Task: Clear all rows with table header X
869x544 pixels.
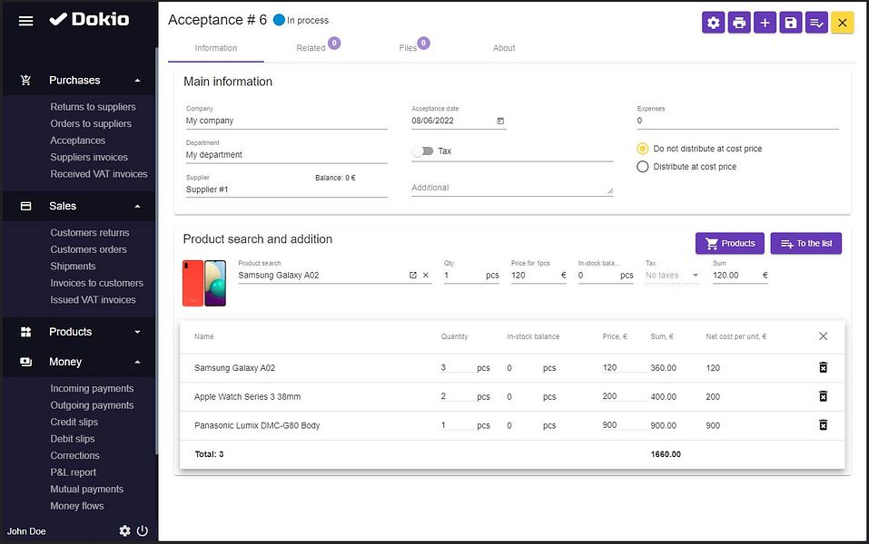Action: point(823,336)
